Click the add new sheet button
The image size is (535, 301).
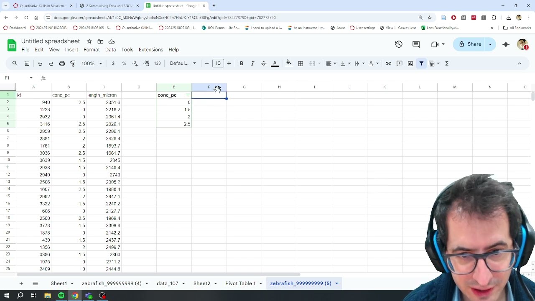[21, 283]
